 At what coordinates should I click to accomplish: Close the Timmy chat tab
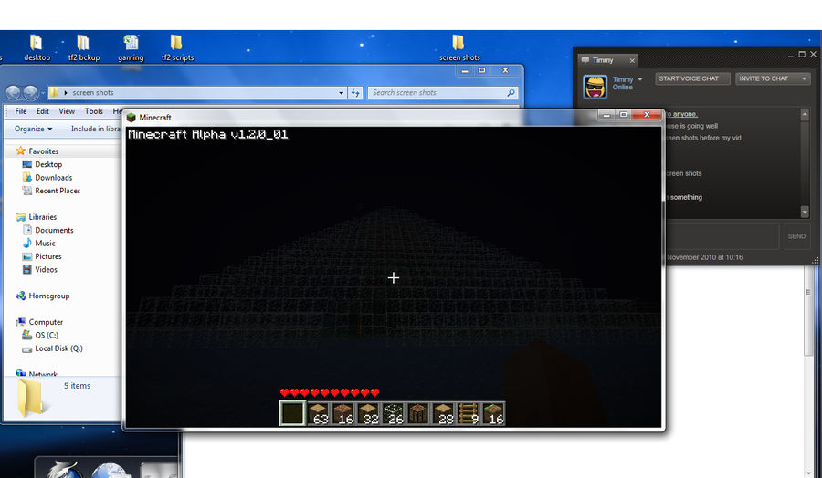click(632, 61)
